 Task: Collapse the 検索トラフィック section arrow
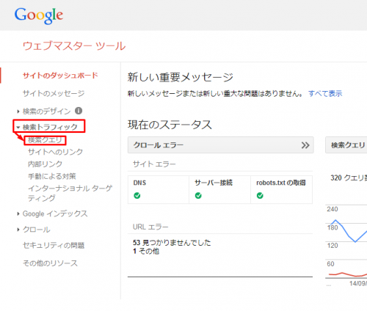[x=18, y=127]
